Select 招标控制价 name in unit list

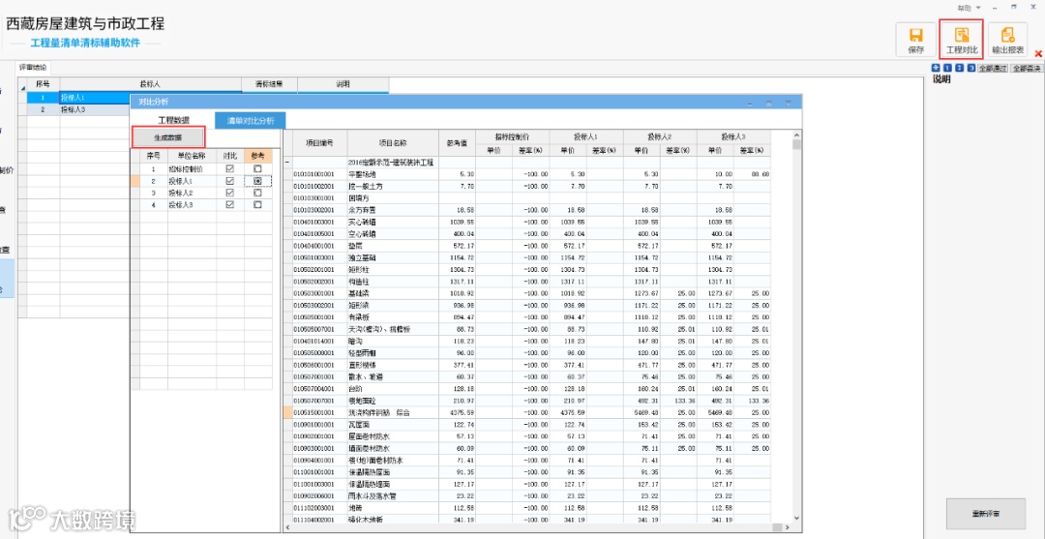pos(192,169)
